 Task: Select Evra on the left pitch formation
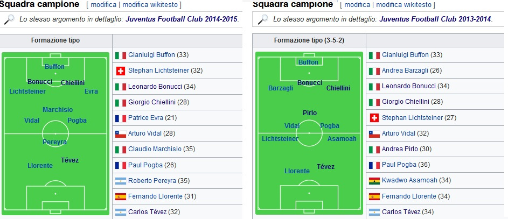click(x=91, y=91)
